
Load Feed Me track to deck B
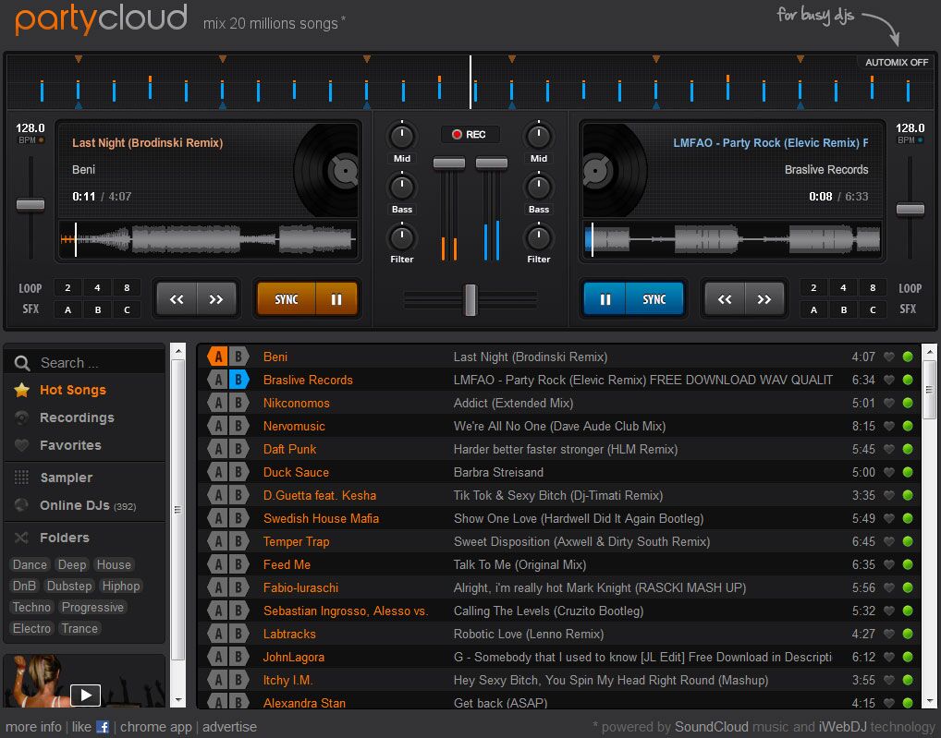pos(238,564)
